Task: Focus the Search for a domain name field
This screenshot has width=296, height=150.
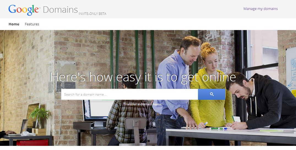Action: click(x=129, y=94)
